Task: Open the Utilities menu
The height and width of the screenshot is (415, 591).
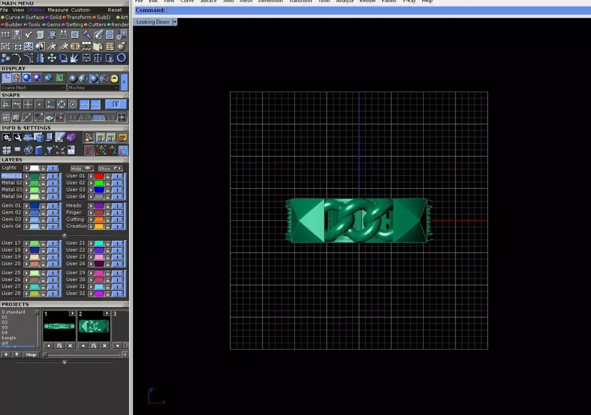Action: coord(36,10)
